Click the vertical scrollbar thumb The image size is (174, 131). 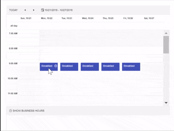tap(166, 45)
